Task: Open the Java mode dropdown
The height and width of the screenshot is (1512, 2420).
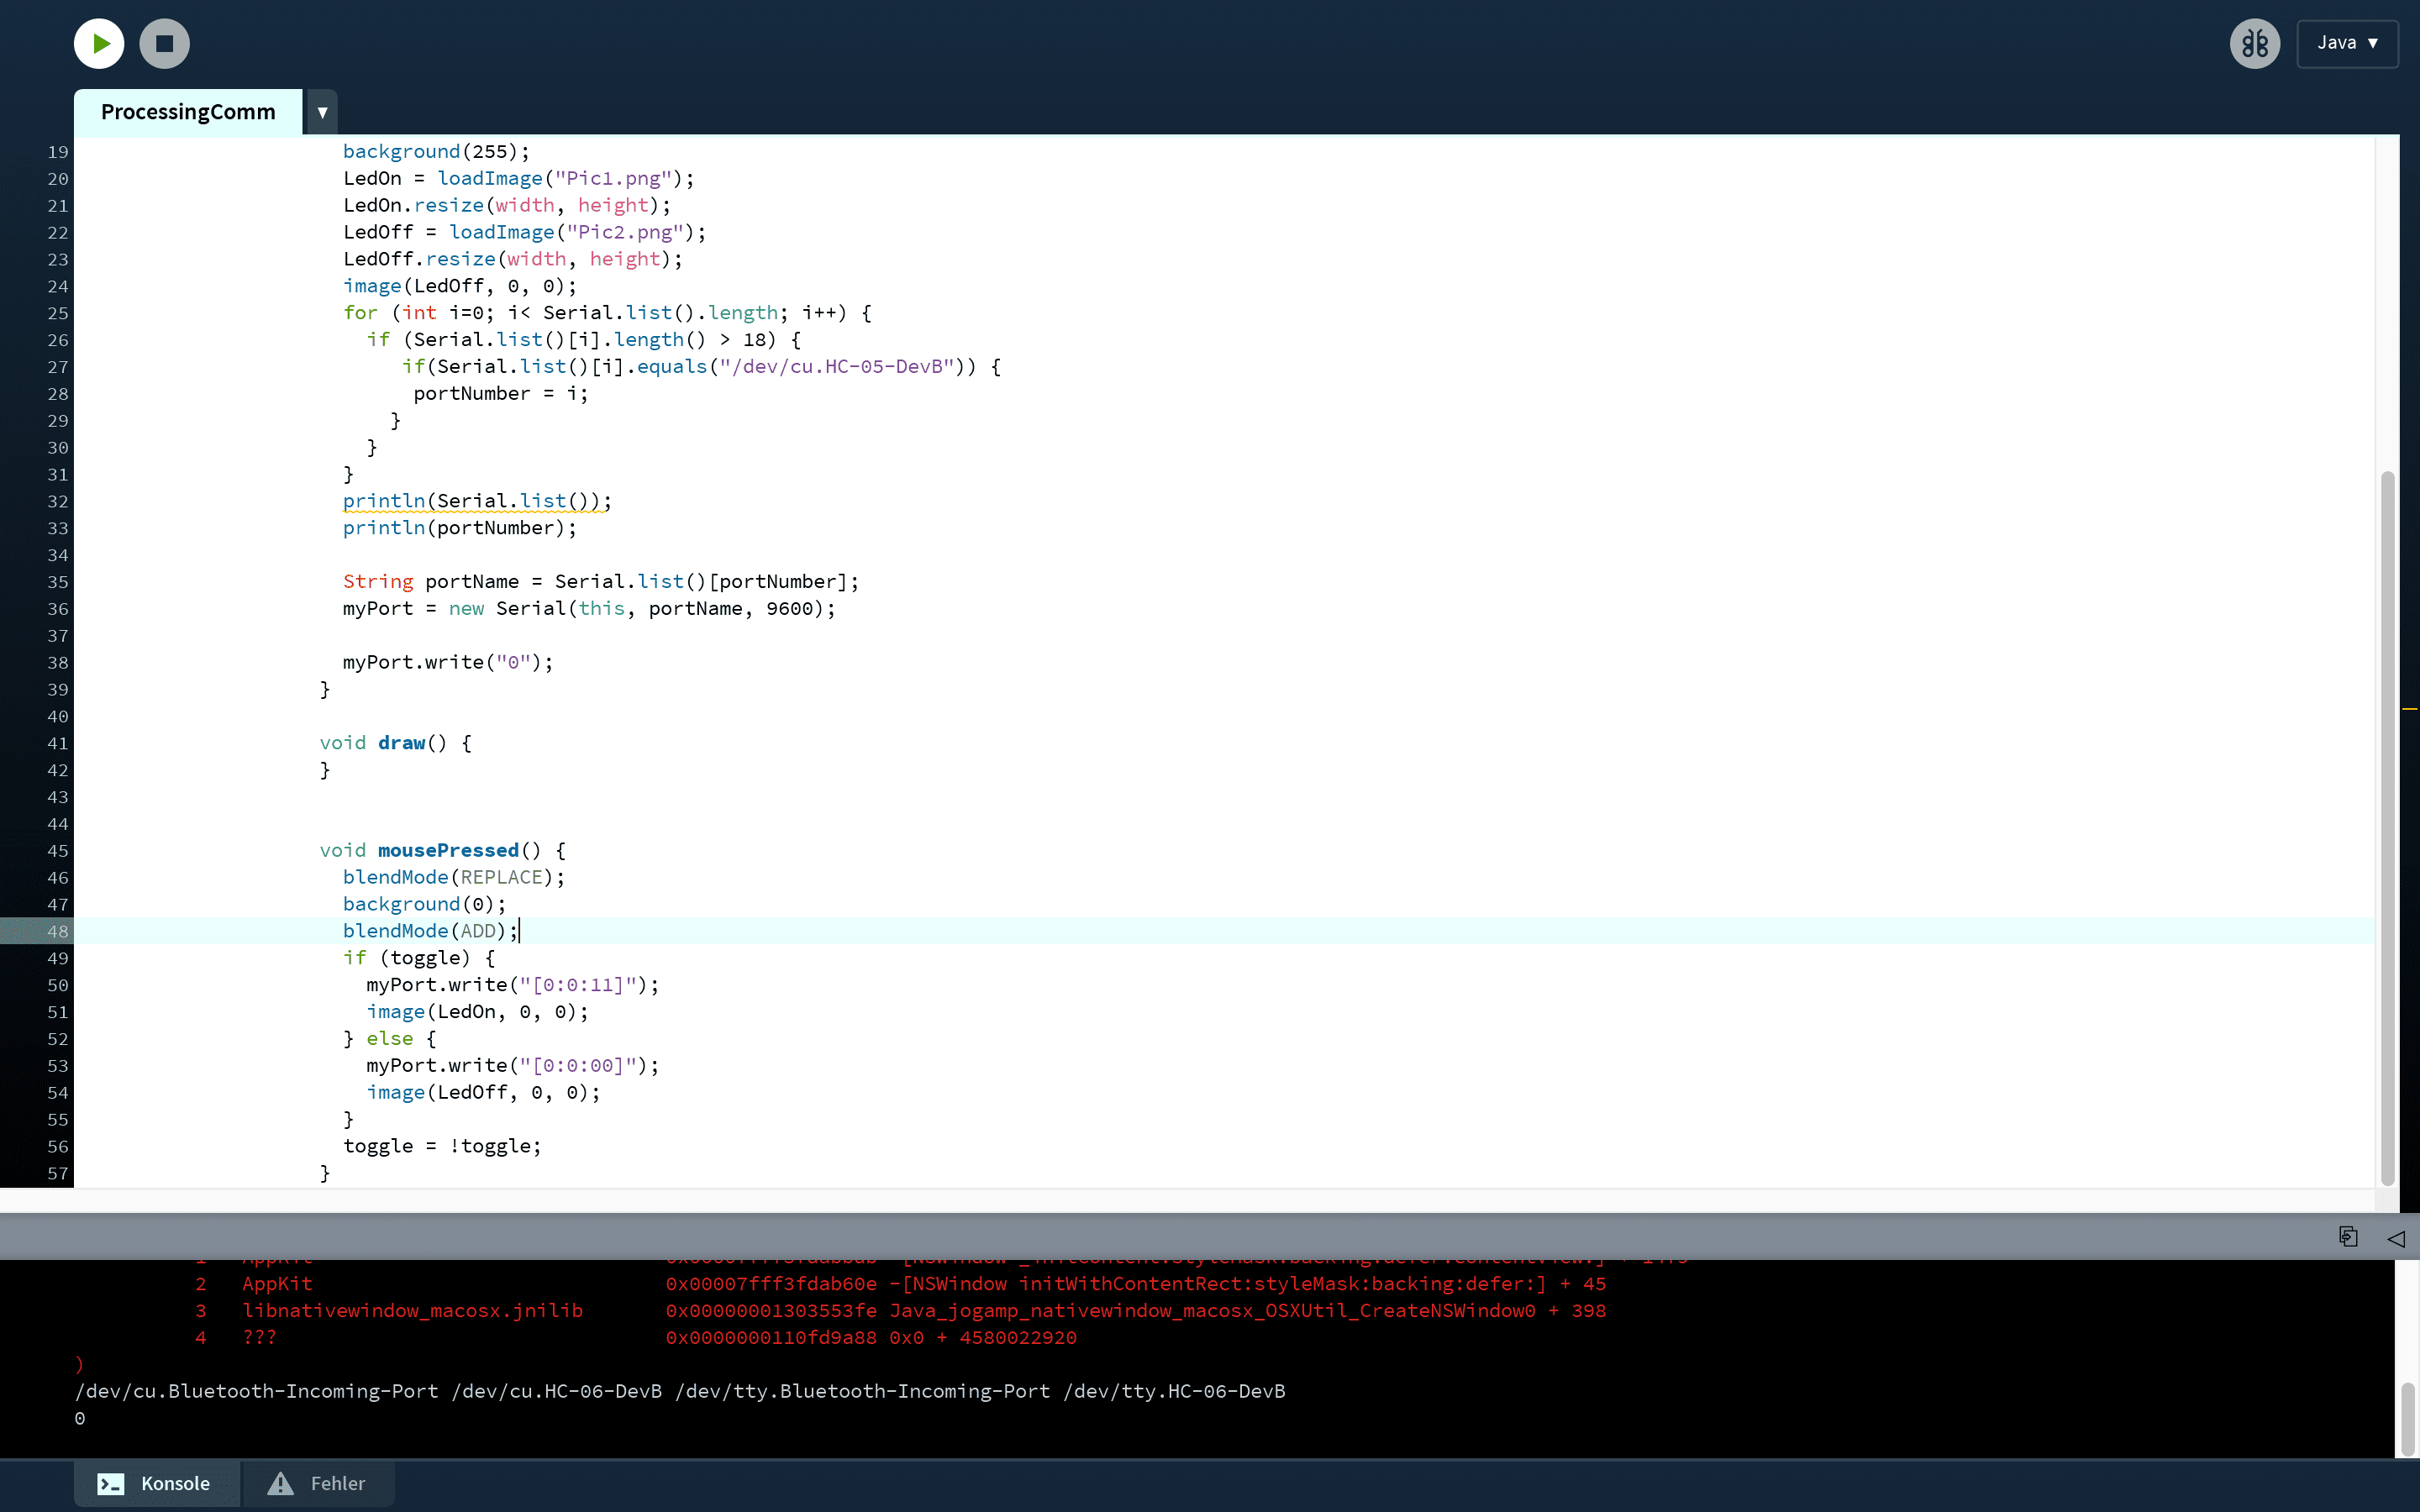Action: (x=2346, y=44)
